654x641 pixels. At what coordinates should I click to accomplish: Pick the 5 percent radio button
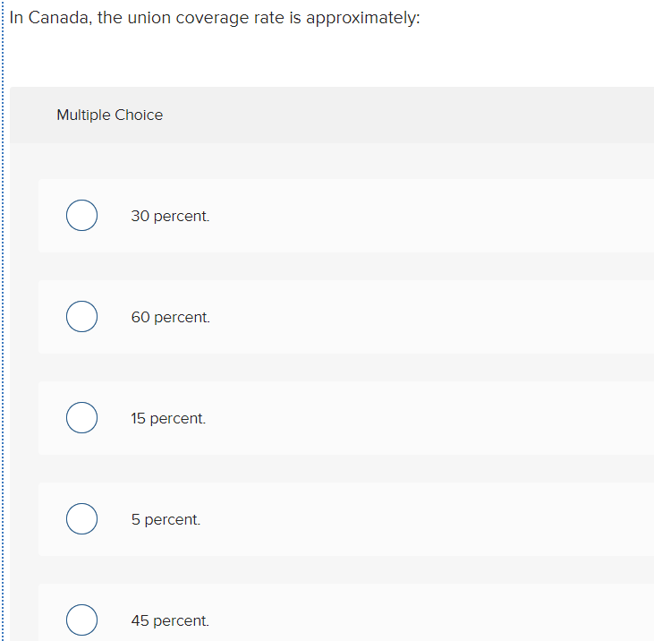coord(81,519)
